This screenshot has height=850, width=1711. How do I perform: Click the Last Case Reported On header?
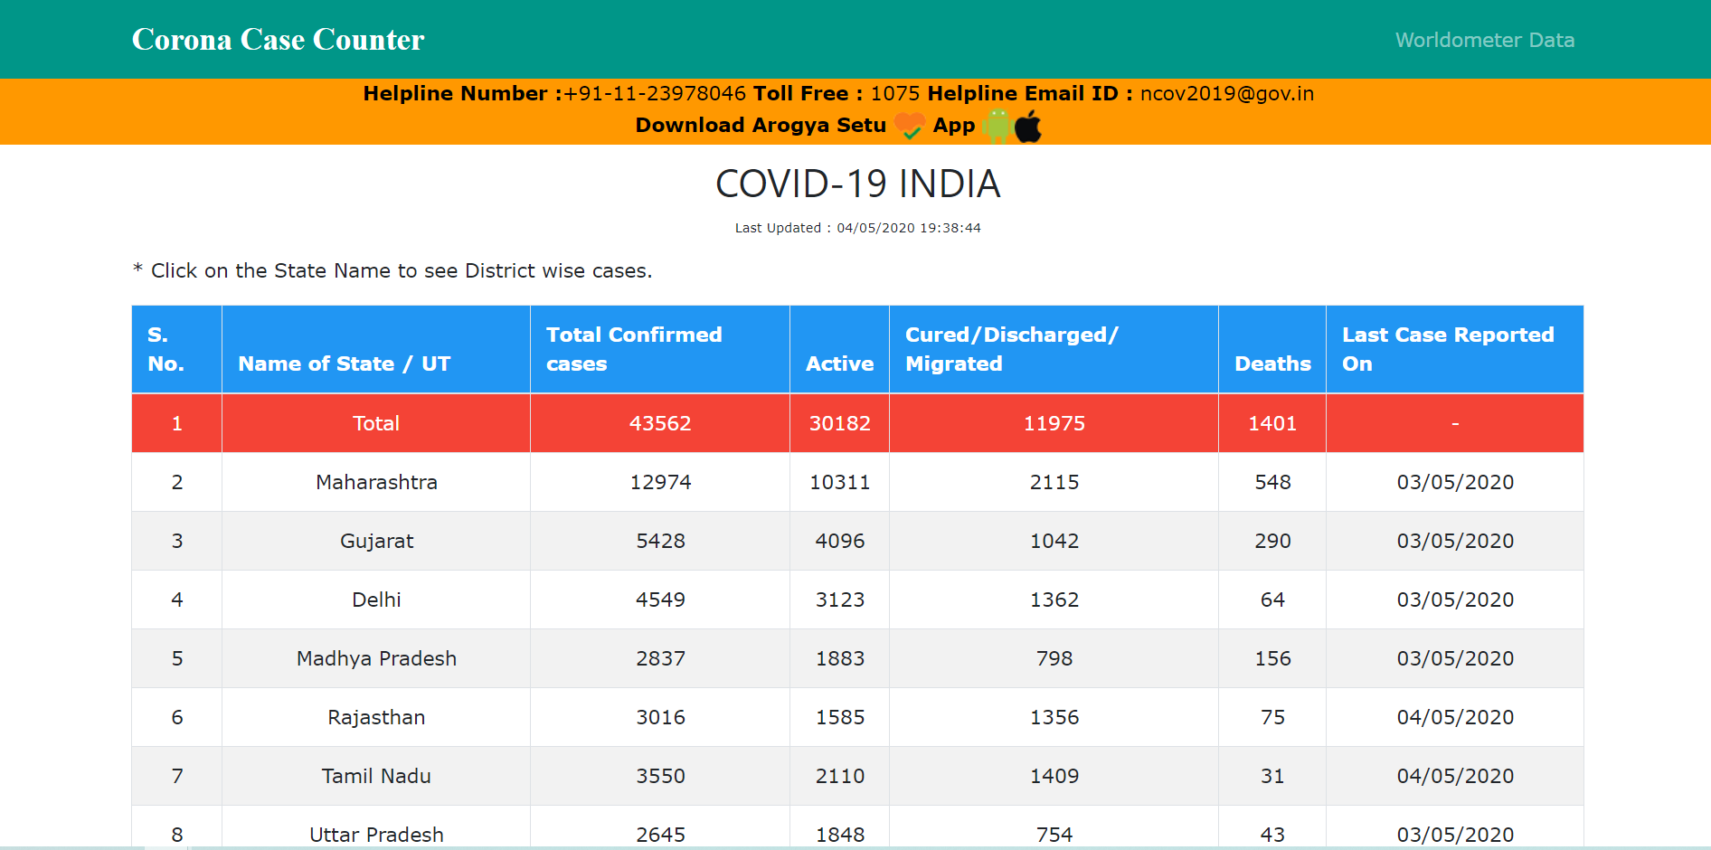click(x=1447, y=349)
